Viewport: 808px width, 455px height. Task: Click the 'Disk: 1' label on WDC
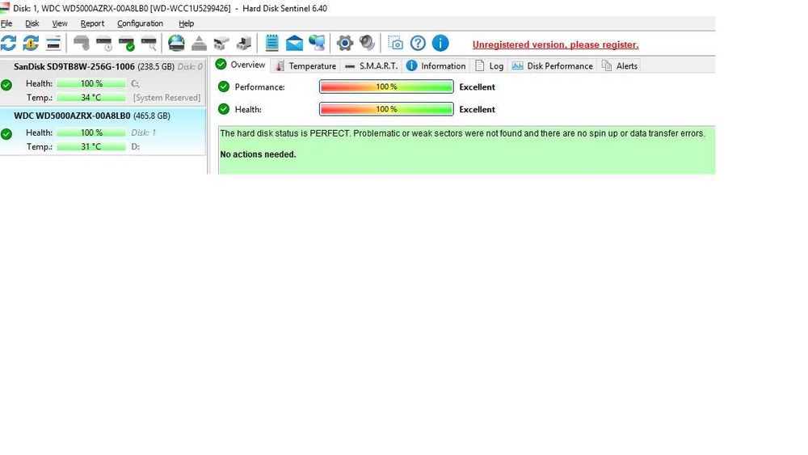point(143,133)
